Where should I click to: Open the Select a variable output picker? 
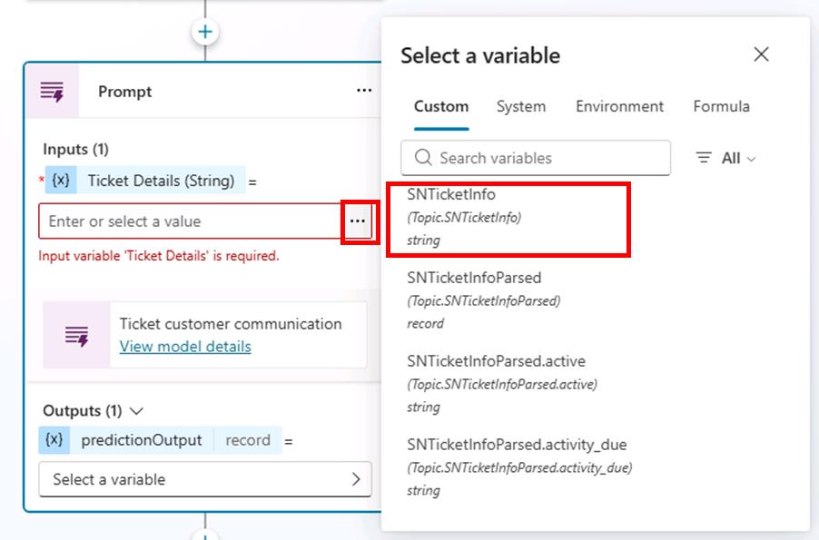click(x=205, y=479)
